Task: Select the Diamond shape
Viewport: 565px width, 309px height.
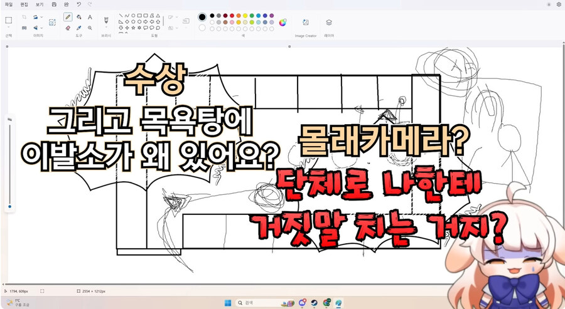Action: 127,21
